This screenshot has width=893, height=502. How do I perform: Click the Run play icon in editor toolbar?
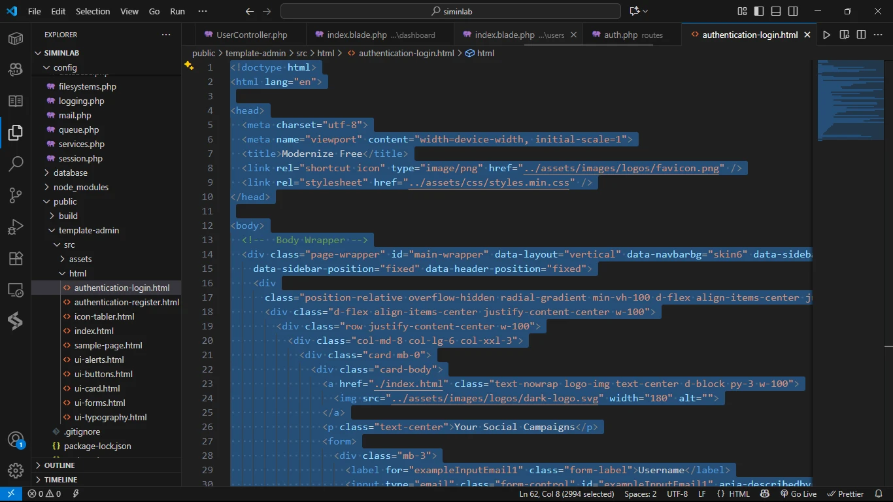point(827,35)
